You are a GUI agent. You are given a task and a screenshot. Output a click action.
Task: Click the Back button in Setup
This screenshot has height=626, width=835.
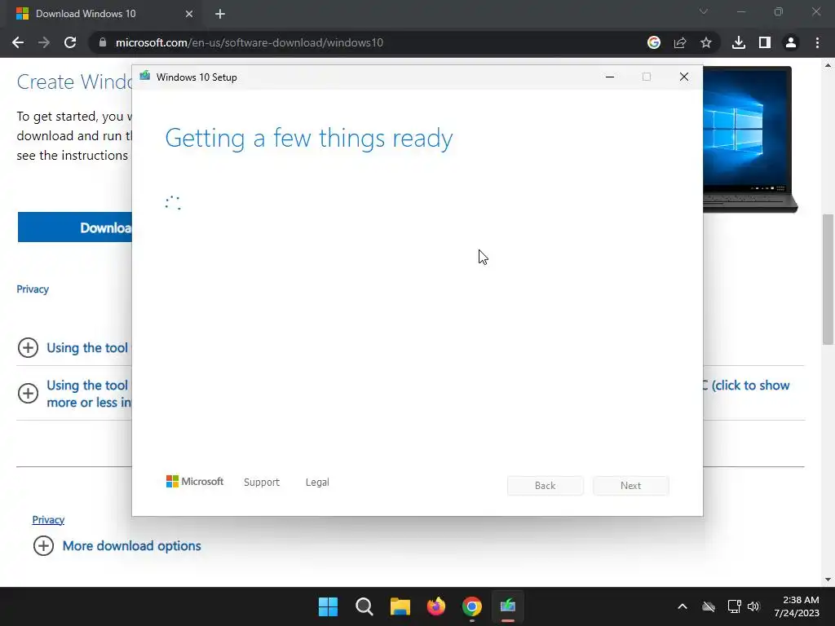coord(545,486)
